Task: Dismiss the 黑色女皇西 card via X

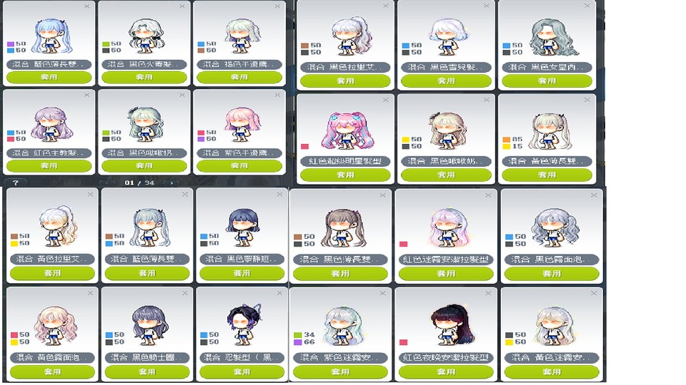Action: (x=587, y=5)
